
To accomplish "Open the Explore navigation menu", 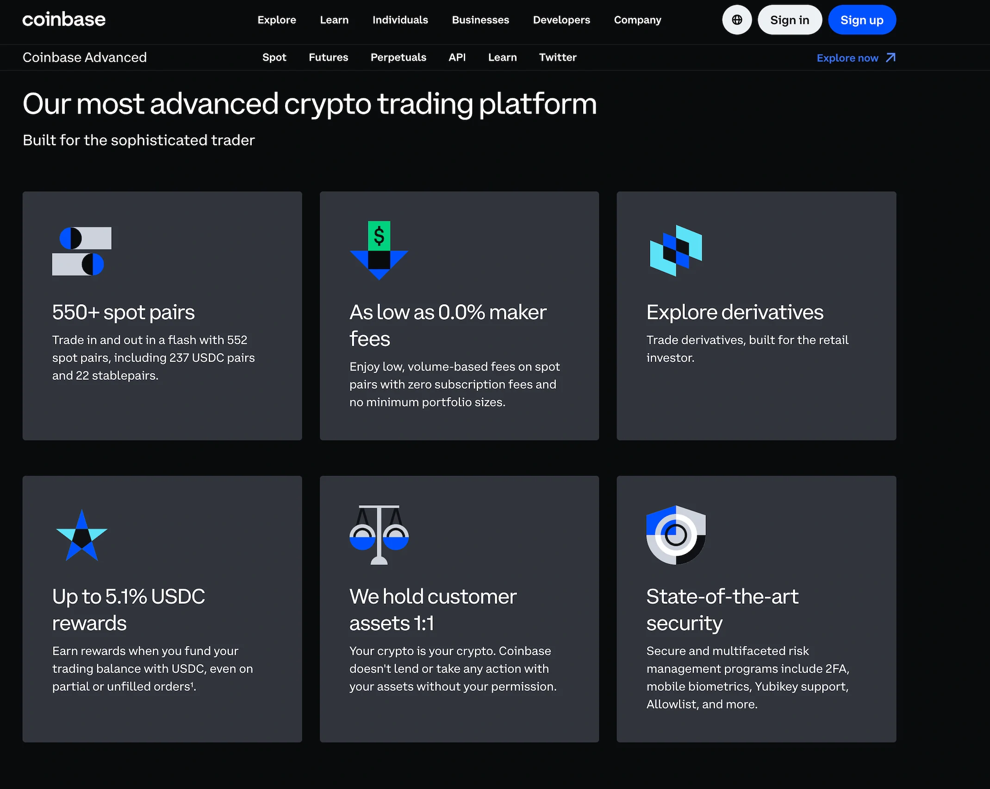I will pos(276,20).
